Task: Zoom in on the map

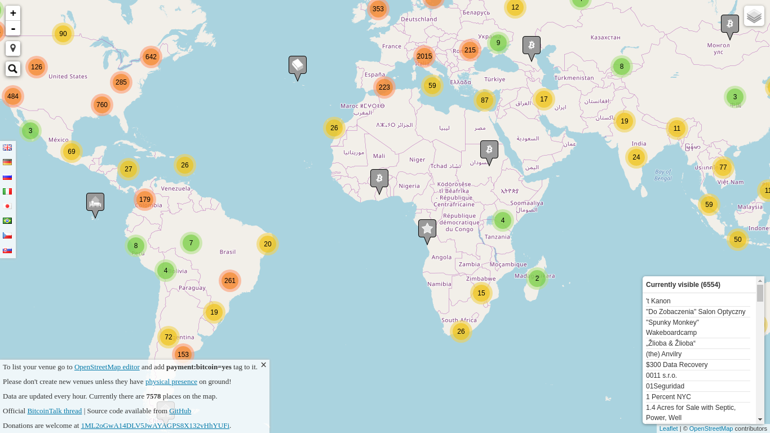Action: point(13,13)
